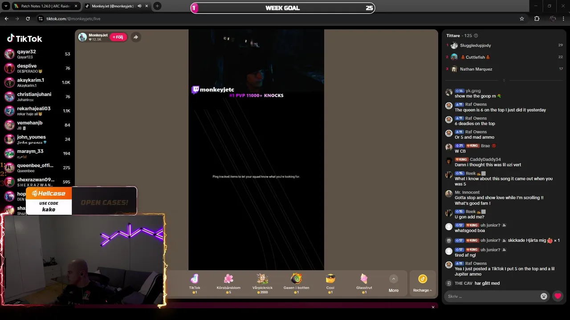Go back in browser history
The height and width of the screenshot is (320, 570).
pos(6,19)
